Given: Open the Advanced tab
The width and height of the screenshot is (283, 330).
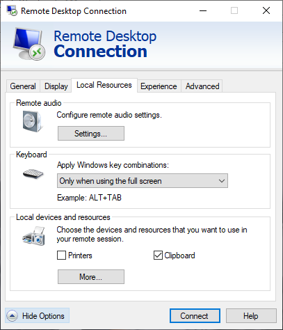Looking at the screenshot, I should [202, 86].
